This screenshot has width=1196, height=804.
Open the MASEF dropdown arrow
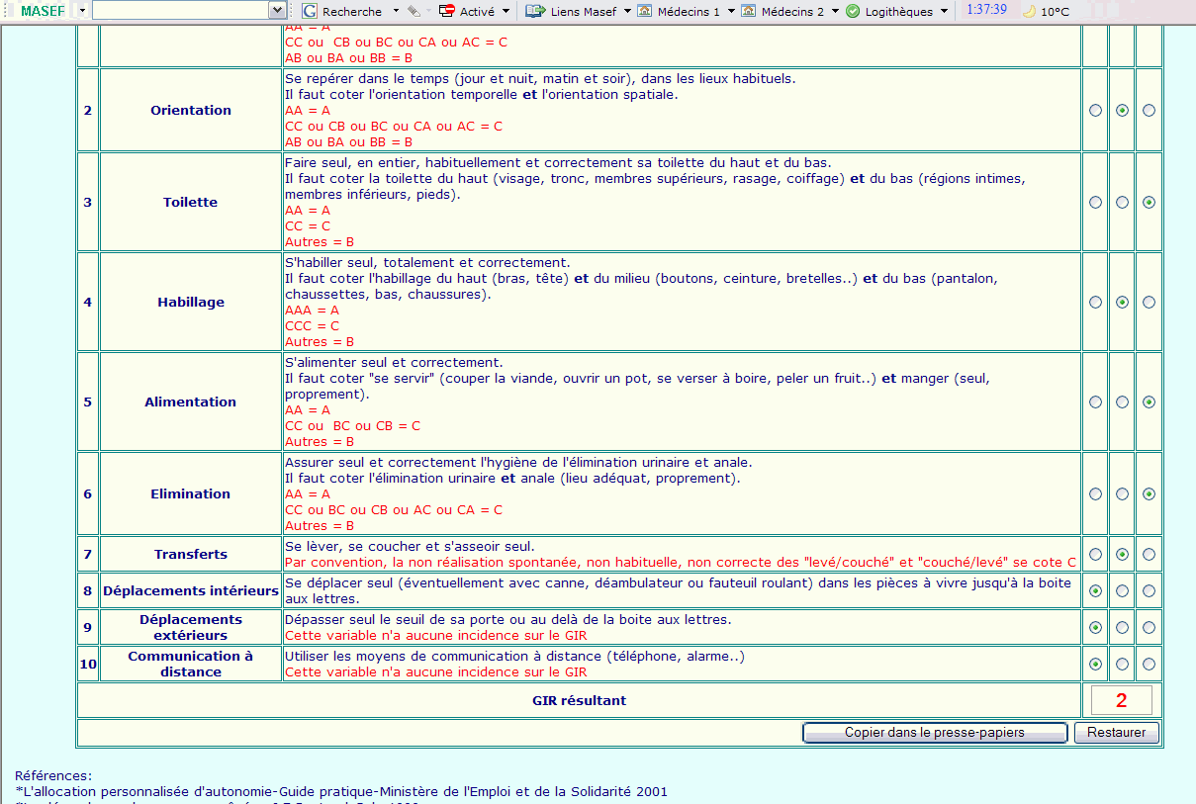pyautogui.click(x=81, y=11)
